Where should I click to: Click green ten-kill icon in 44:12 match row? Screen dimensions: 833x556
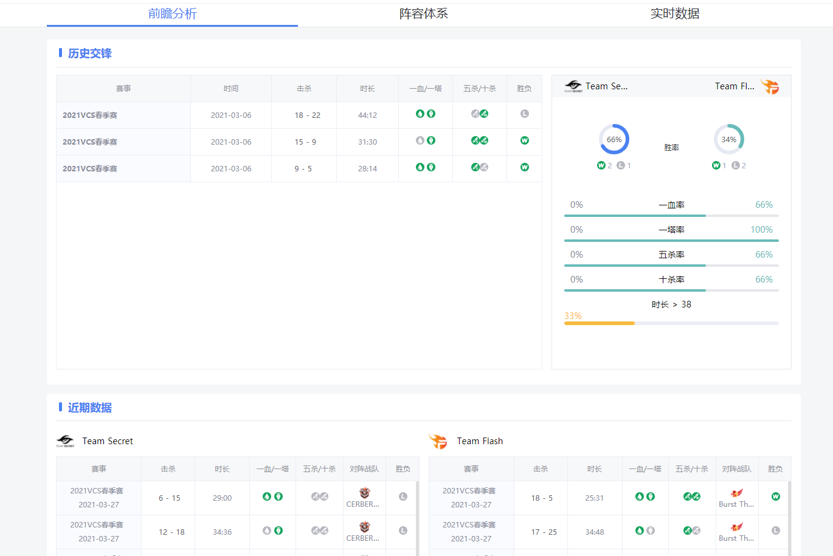point(484,114)
